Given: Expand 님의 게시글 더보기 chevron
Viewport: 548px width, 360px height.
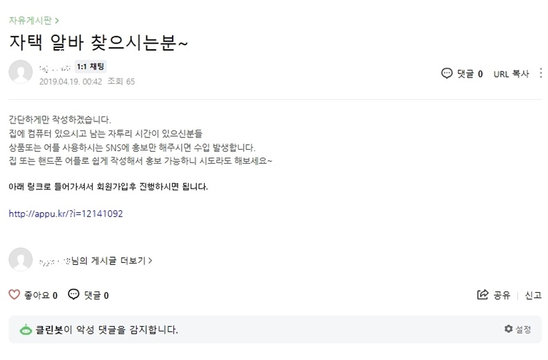Looking at the screenshot, I should pos(151,261).
